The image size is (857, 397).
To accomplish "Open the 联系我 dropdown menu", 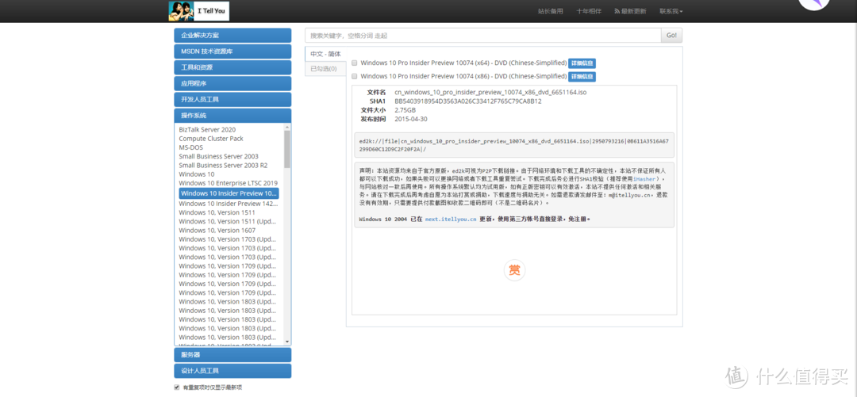I will tap(671, 11).
